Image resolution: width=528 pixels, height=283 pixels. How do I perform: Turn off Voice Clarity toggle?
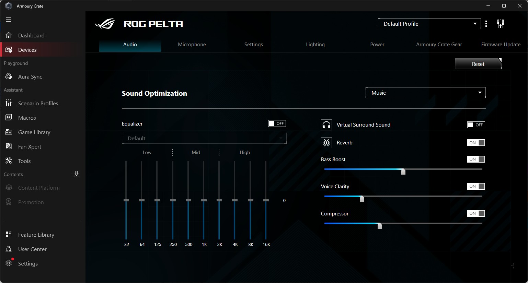click(x=476, y=186)
